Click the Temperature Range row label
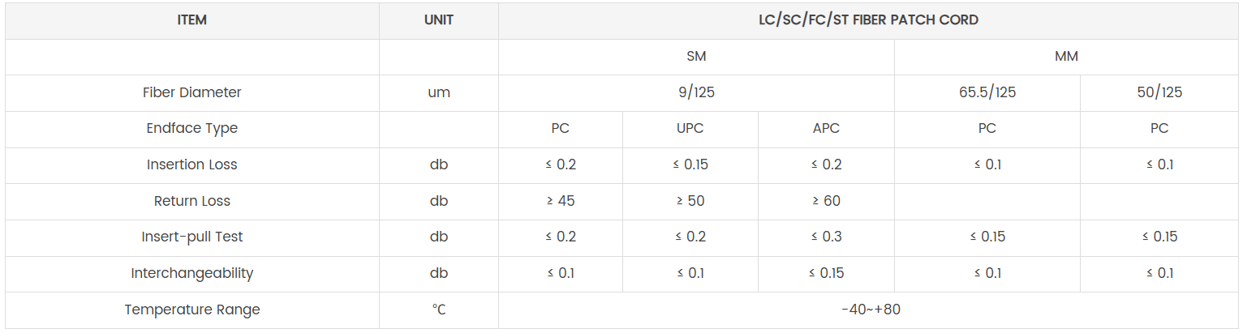Screen dimensions: 1243x333 pos(192,310)
